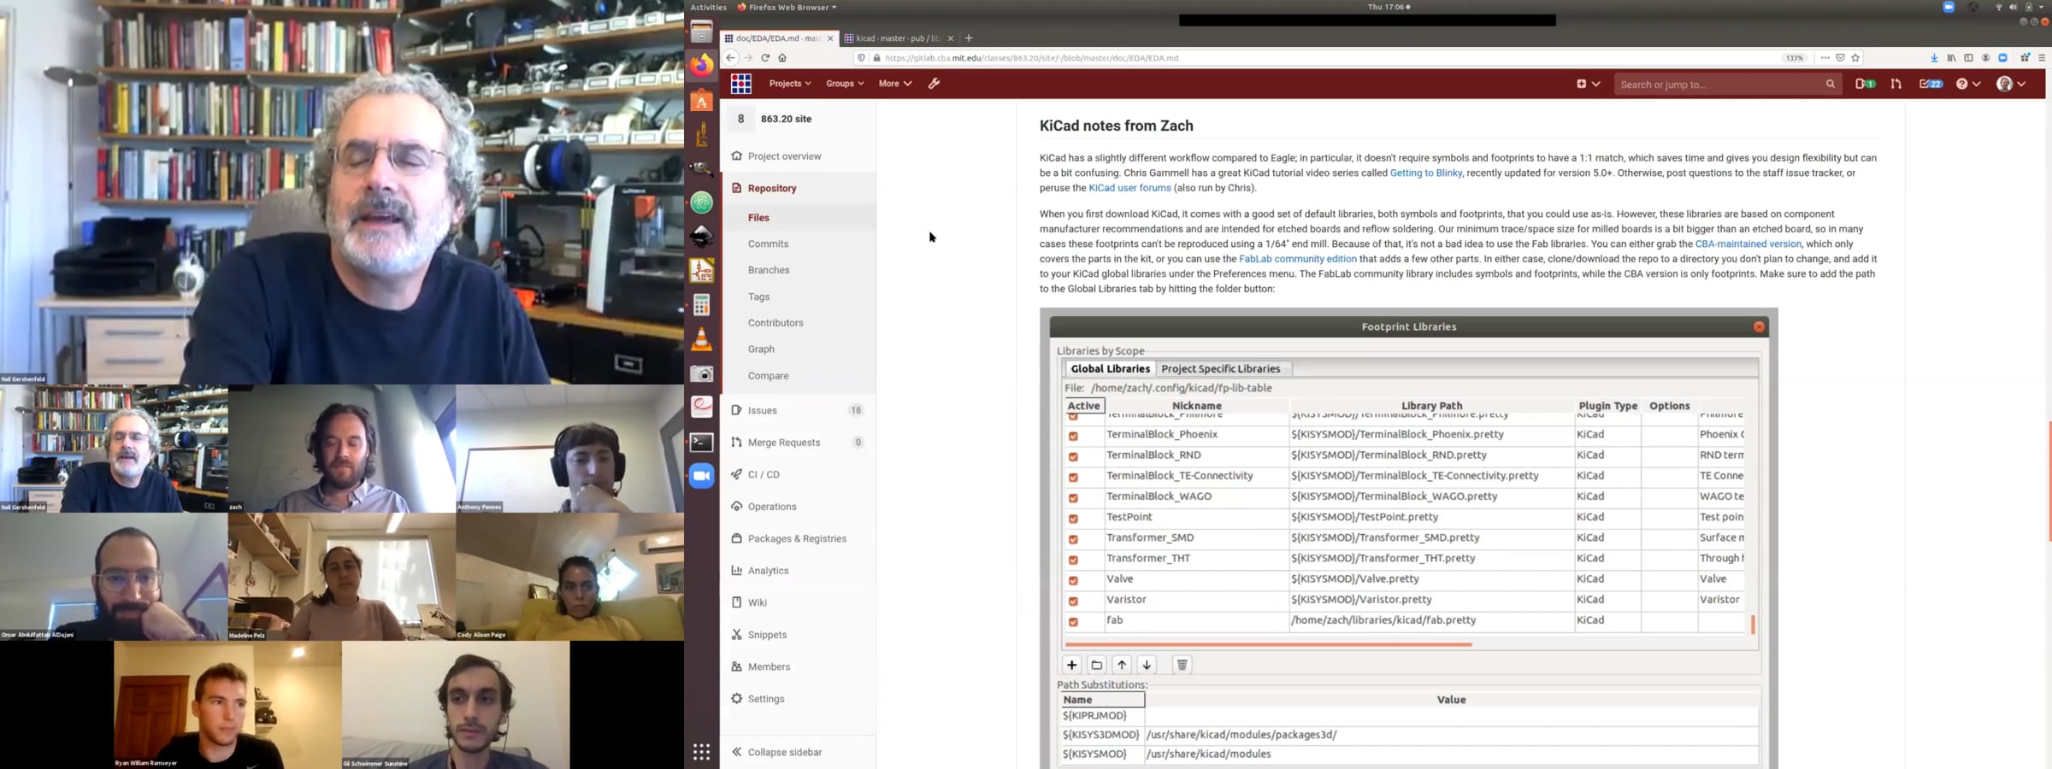Open the Ubuntu system status menu arrow
Image resolution: width=2052 pixels, height=769 pixels.
click(x=2041, y=7)
